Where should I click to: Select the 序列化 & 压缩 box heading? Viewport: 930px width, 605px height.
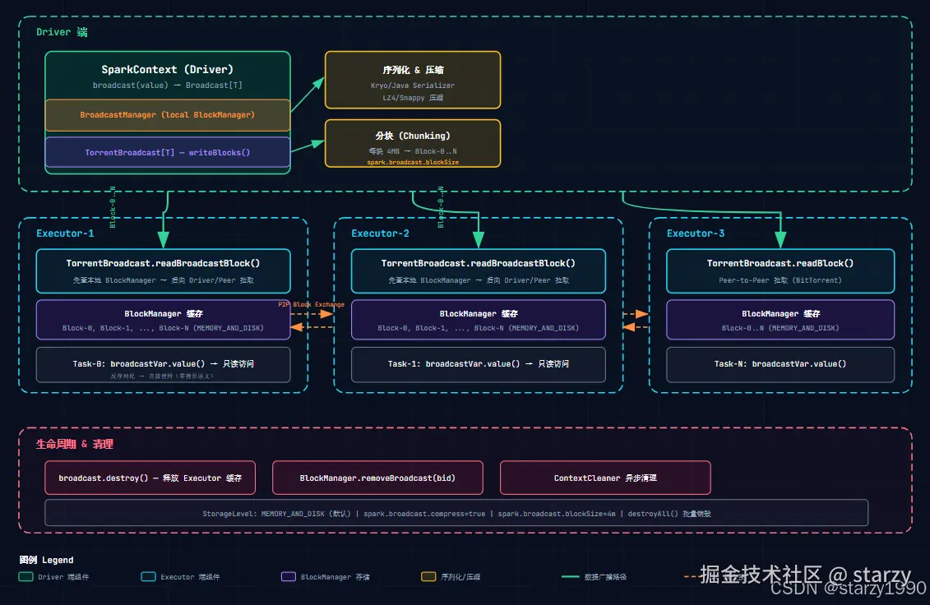[x=413, y=70]
